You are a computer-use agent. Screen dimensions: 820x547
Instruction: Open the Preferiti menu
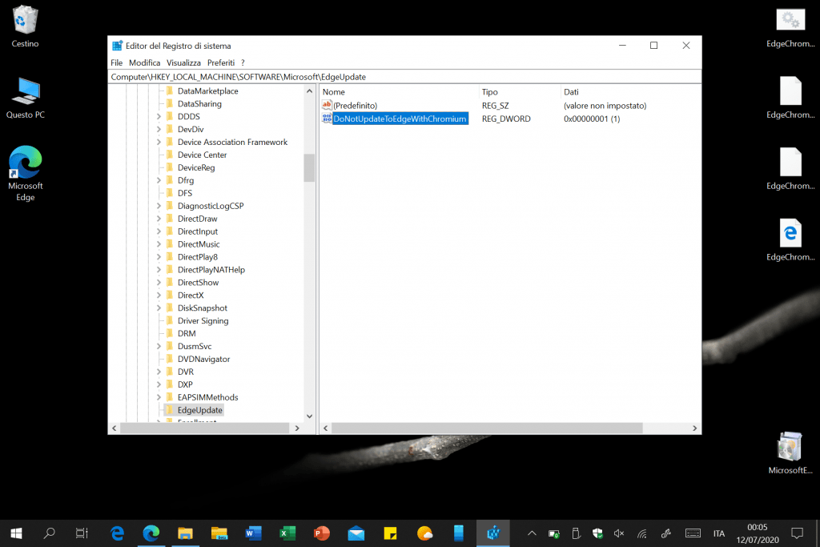click(x=221, y=62)
